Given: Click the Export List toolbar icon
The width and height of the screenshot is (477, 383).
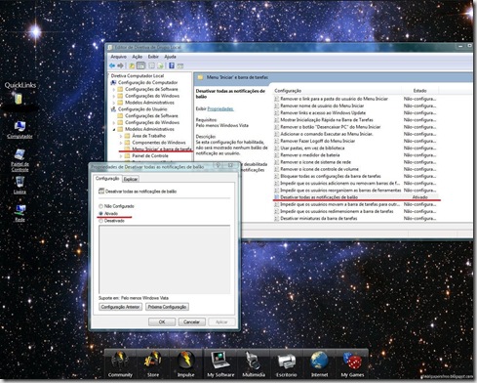Looking at the screenshot, I should pyautogui.click(x=160, y=65).
